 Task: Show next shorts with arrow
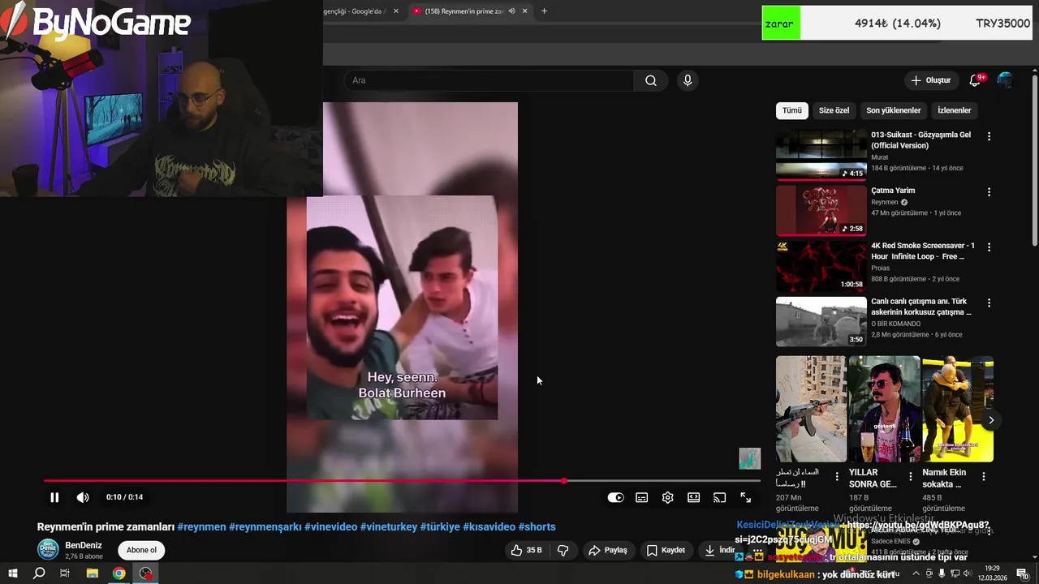pyautogui.click(x=990, y=420)
